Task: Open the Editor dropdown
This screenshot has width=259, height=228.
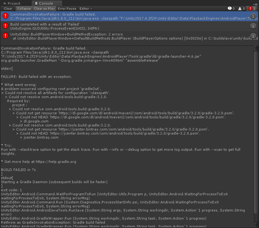Action: point(86,9)
